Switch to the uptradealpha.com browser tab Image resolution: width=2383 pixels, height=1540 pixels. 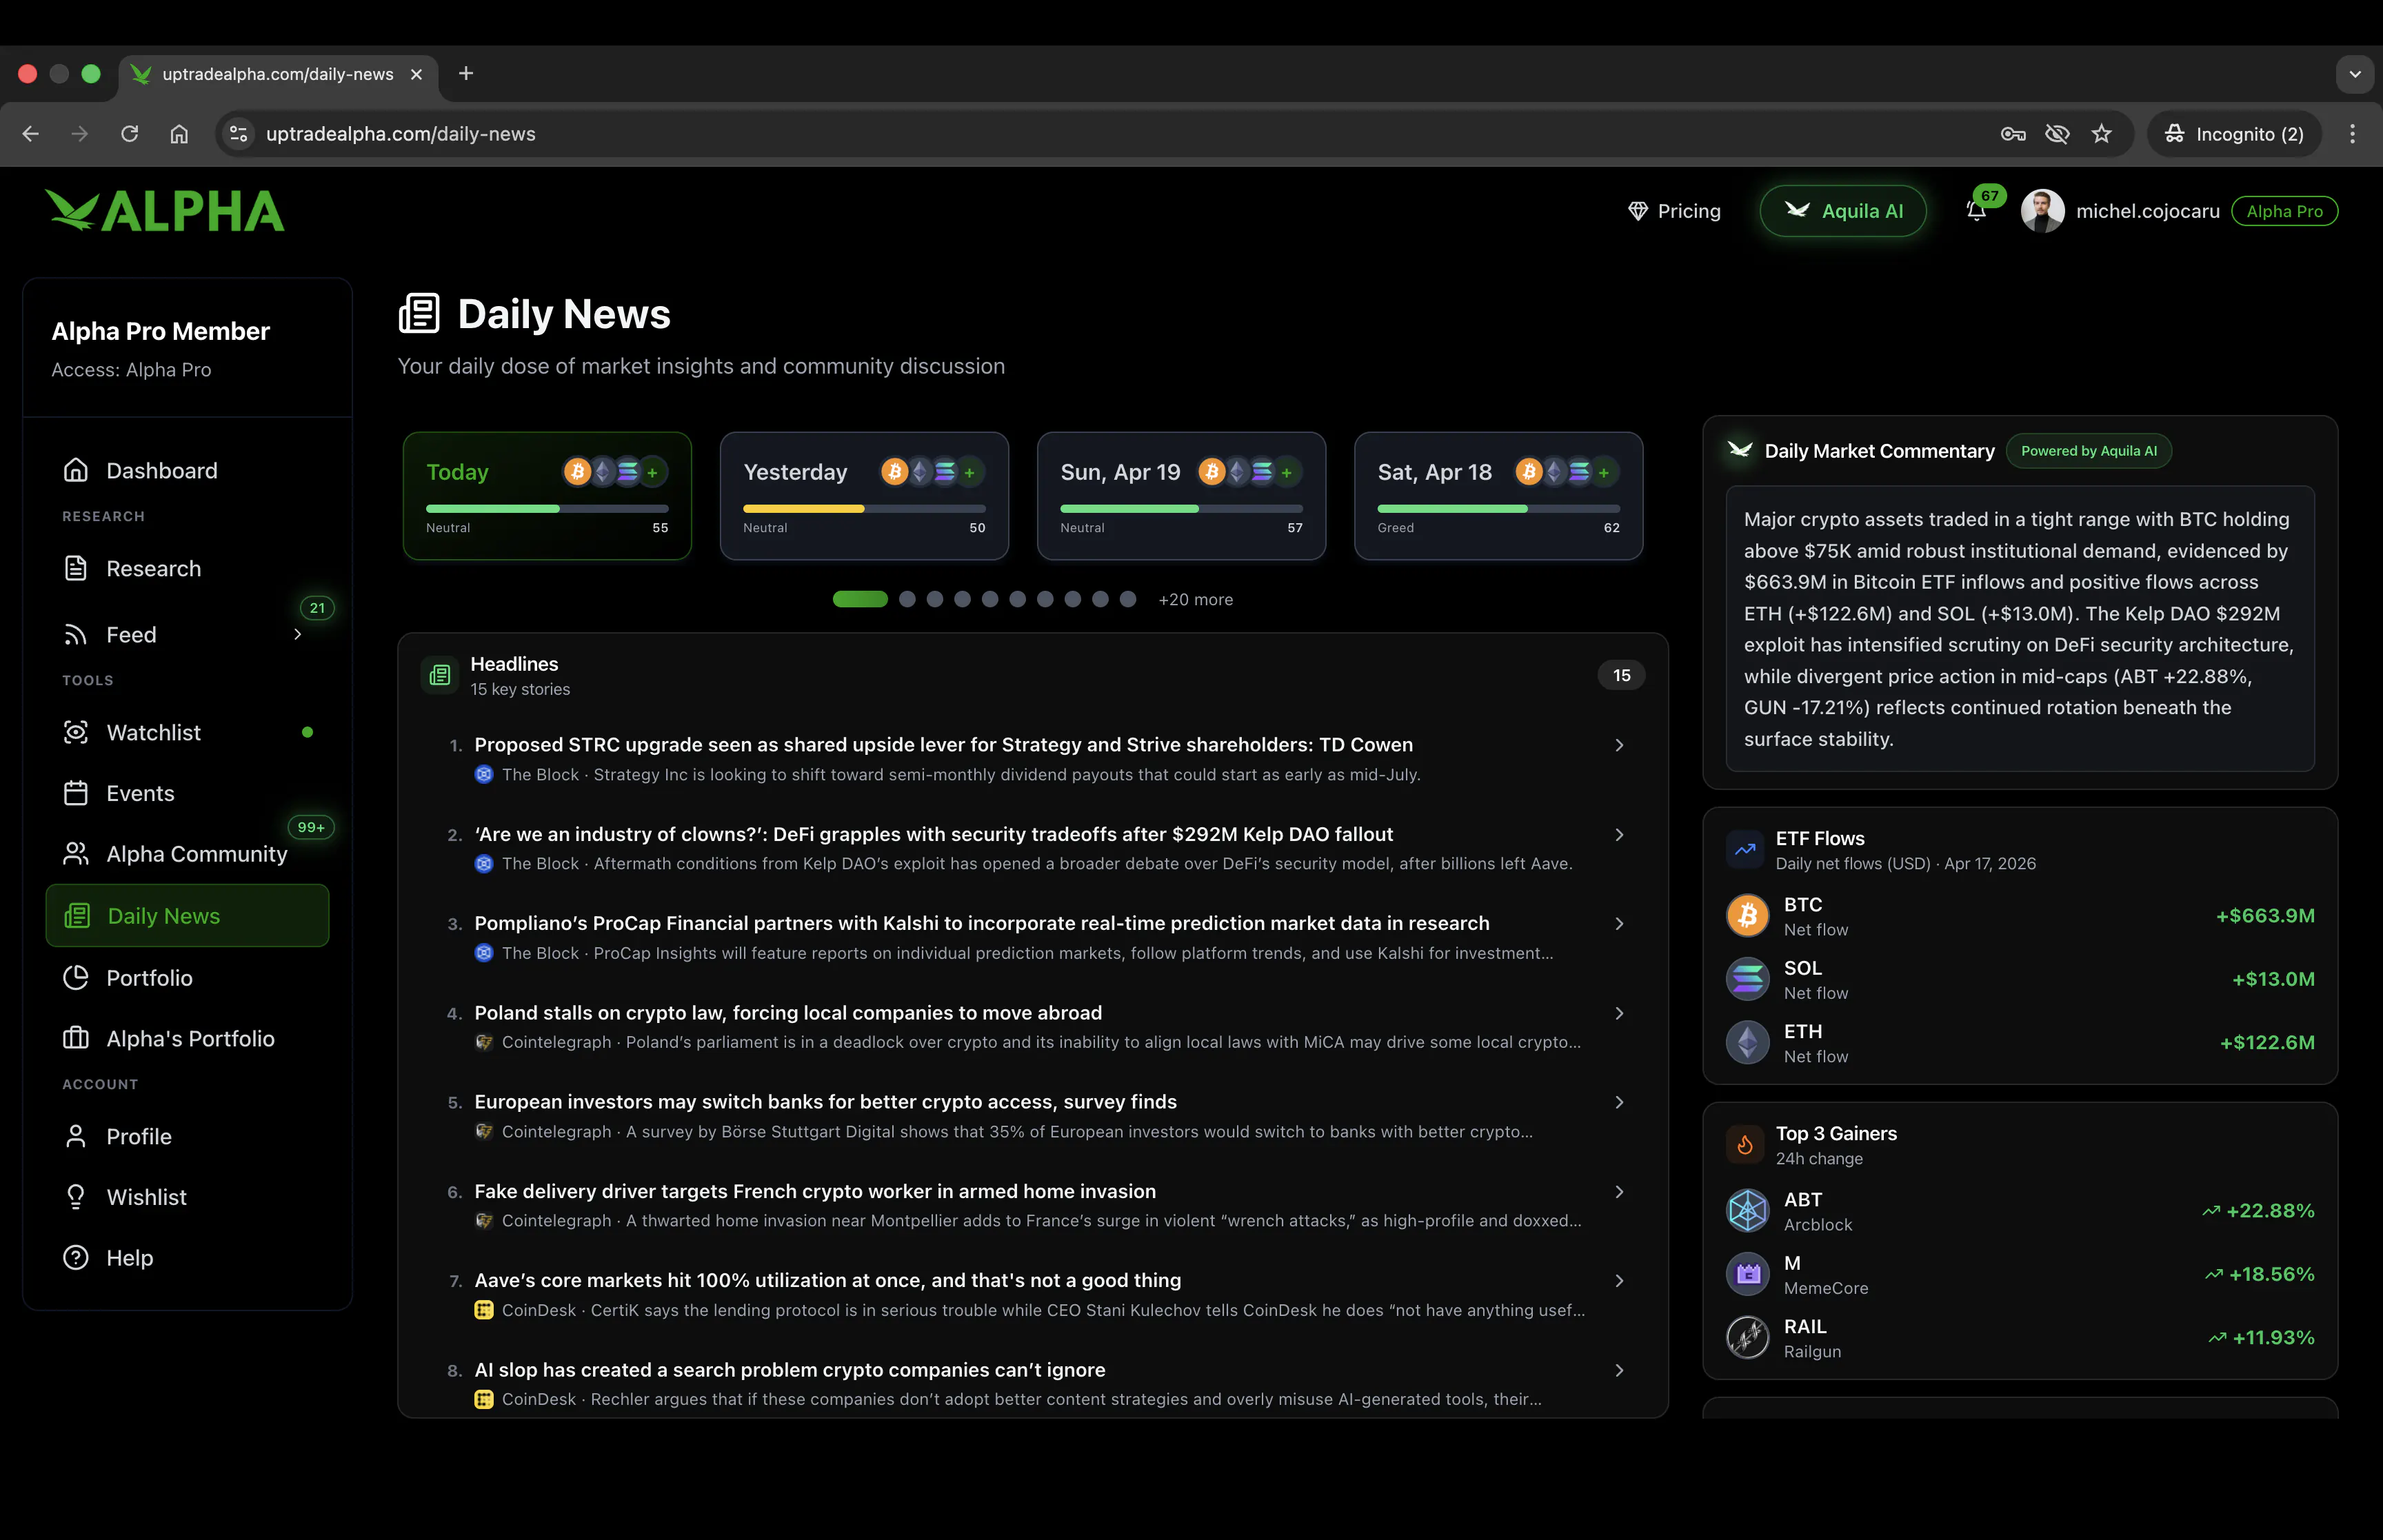click(x=277, y=74)
